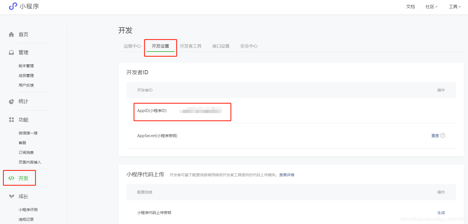
Task: Click the AppSecret(小程序密钥) label
Action: [x=157, y=136]
